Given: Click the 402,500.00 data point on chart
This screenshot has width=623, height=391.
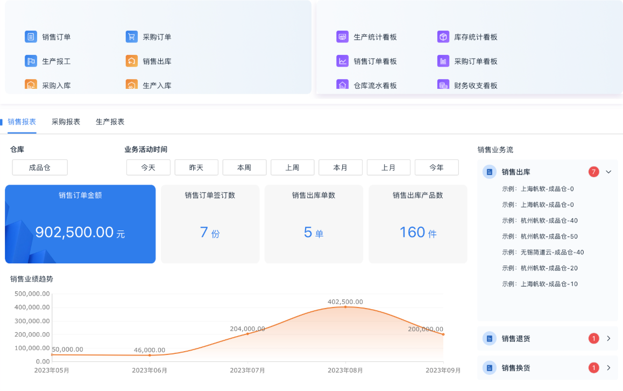Looking at the screenshot, I should point(345,307).
